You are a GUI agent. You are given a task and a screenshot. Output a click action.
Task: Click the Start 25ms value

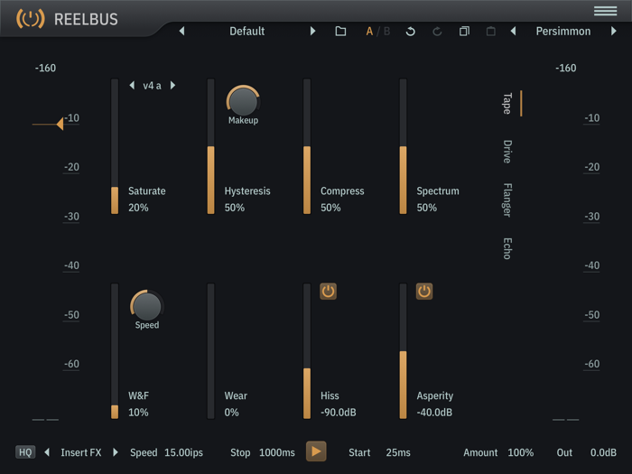pyautogui.click(x=398, y=452)
